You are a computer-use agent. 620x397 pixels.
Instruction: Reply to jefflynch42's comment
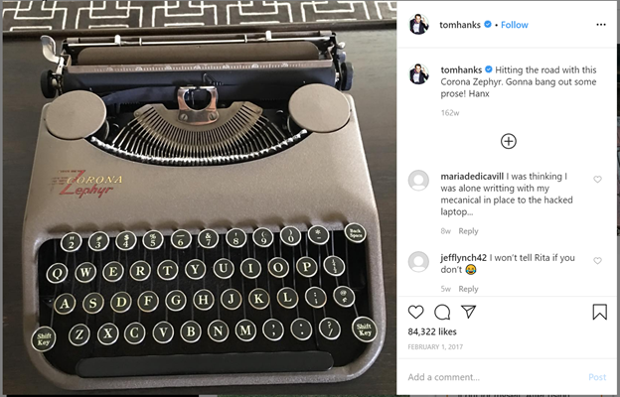click(468, 289)
